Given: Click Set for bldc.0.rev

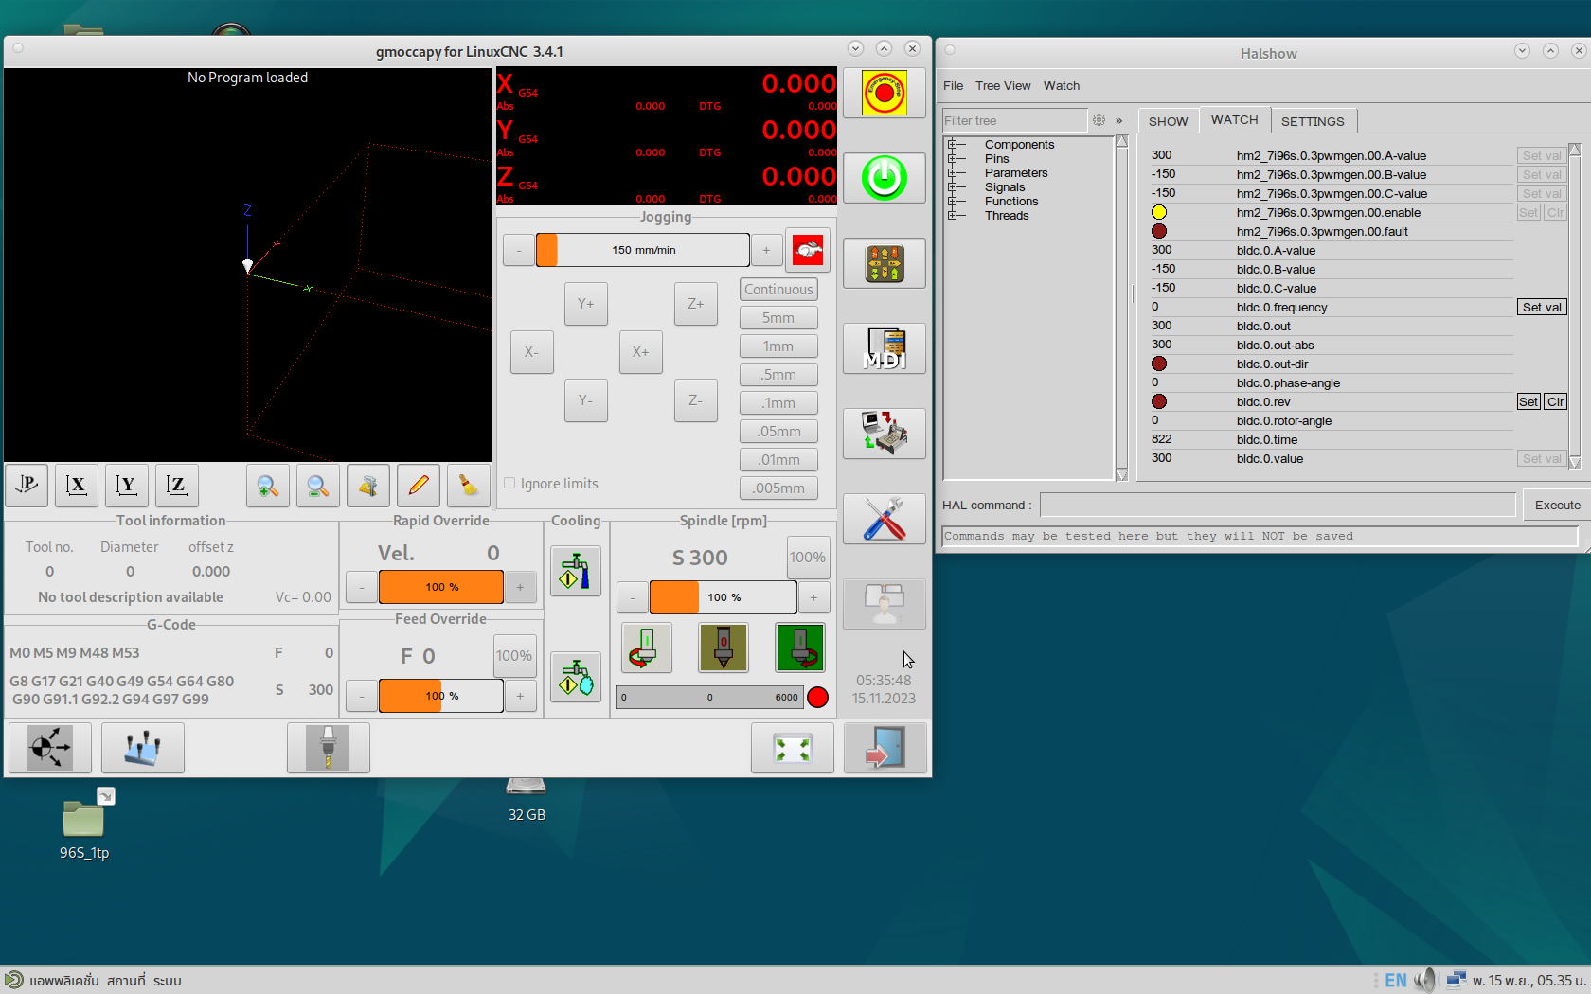Looking at the screenshot, I should (x=1528, y=401).
